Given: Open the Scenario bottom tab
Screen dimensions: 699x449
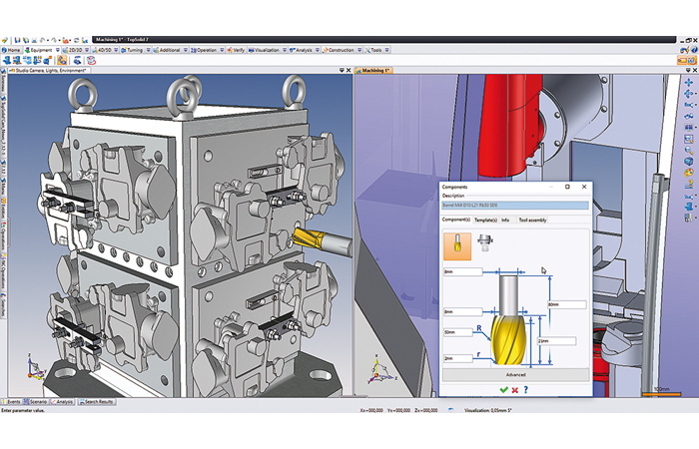Looking at the screenshot, I should 39,401.
